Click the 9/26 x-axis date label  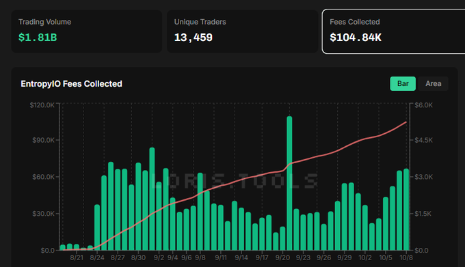(x=323, y=258)
